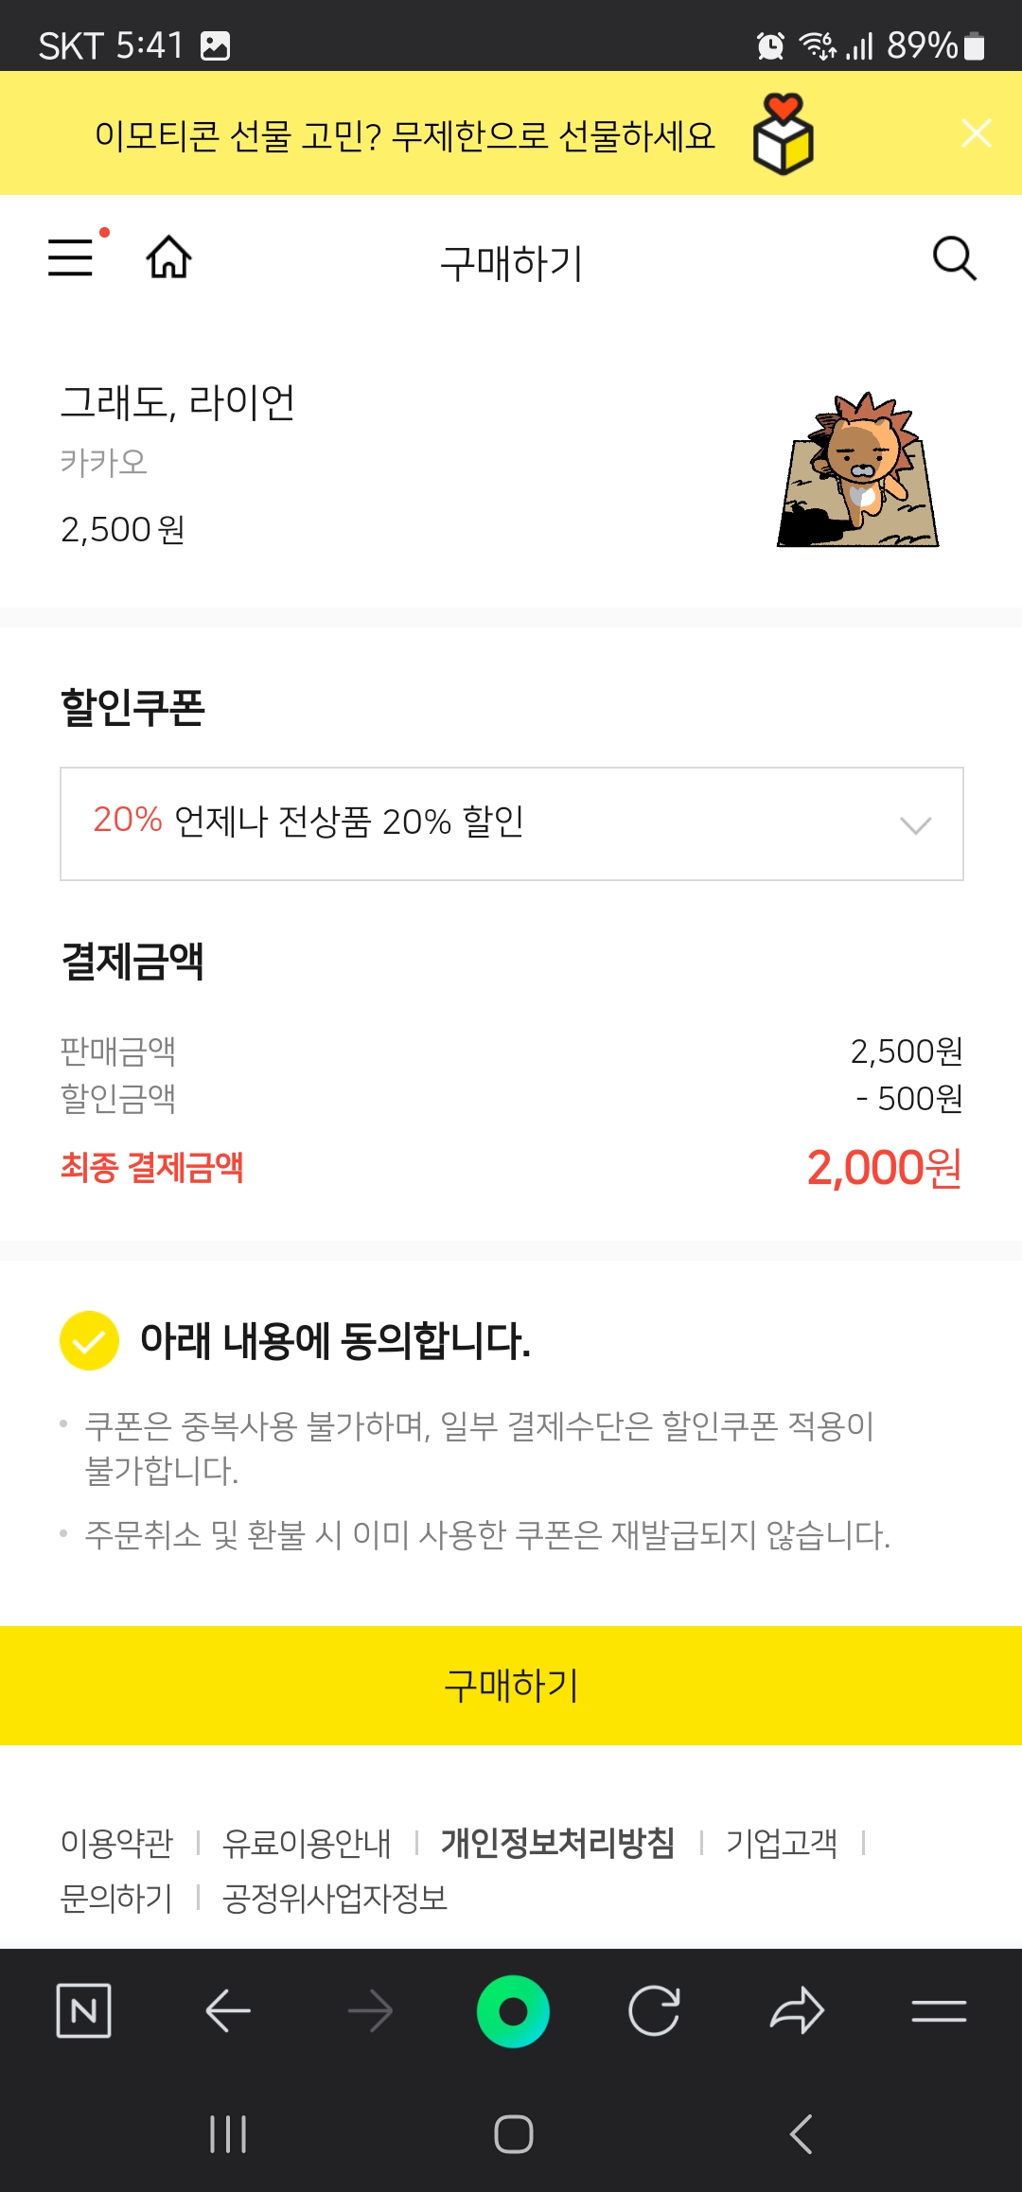1022x2192 pixels.
Task: Tap the green Naver search circle
Action: [x=513, y=2010]
